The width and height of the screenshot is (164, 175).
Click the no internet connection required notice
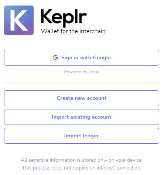82,168
